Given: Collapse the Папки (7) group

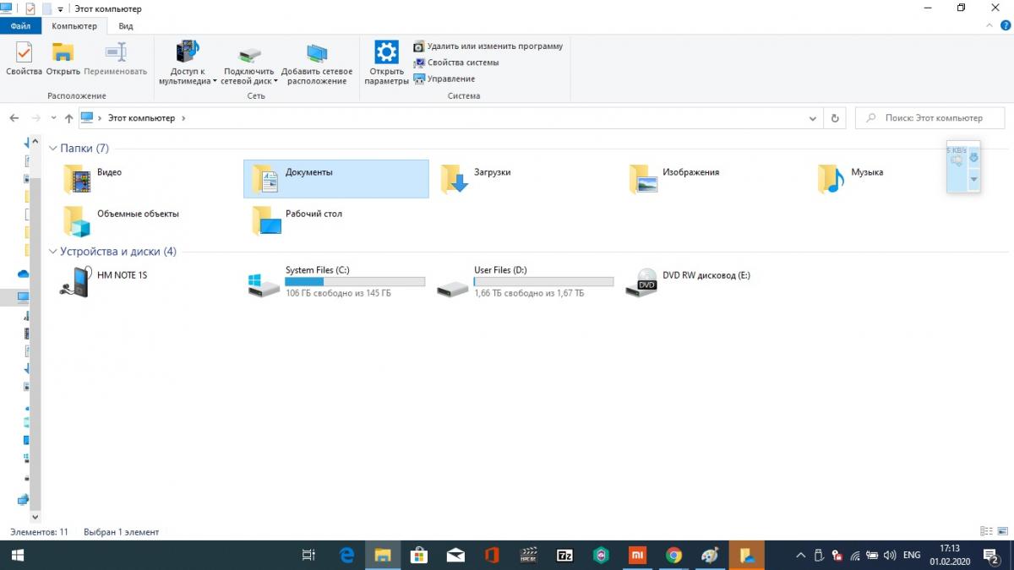Looking at the screenshot, I should click(x=53, y=149).
